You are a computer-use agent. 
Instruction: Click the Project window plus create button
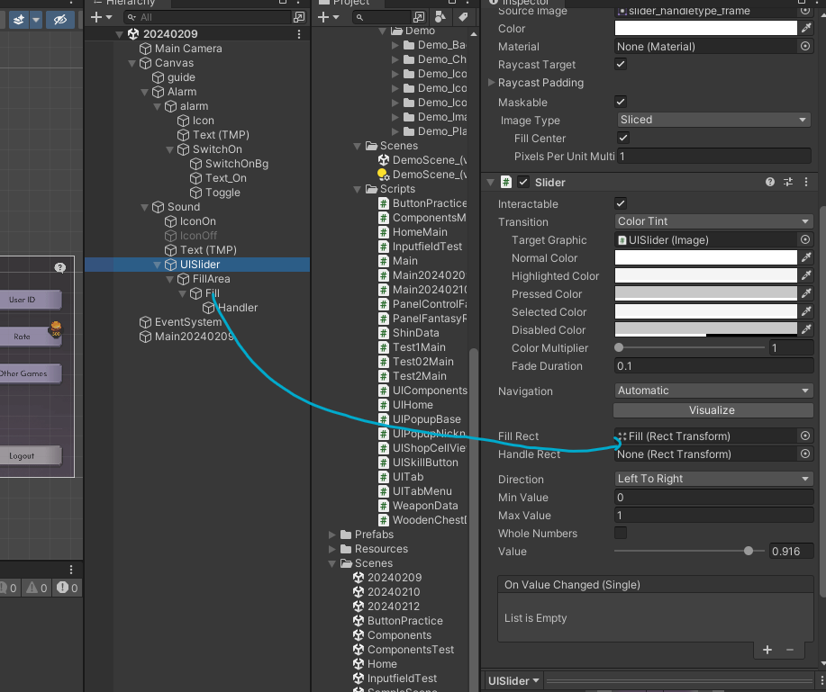[x=329, y=17]
